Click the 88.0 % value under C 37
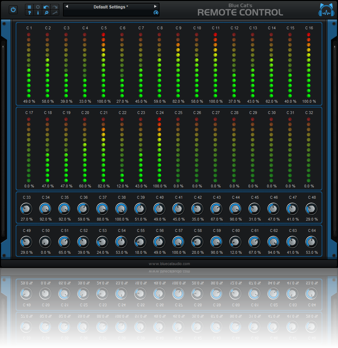This screenshot has width=338, height=348. click(103, 219)
